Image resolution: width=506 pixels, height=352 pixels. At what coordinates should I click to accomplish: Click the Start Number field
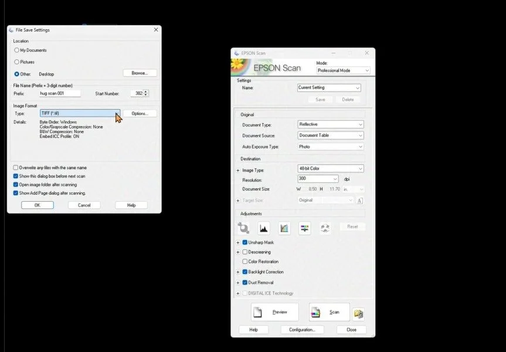coord(137,93)
